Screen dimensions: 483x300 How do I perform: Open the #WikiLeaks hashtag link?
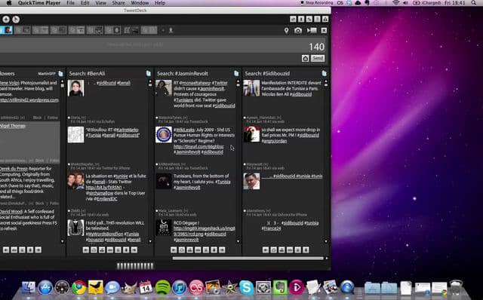(184, 130)
